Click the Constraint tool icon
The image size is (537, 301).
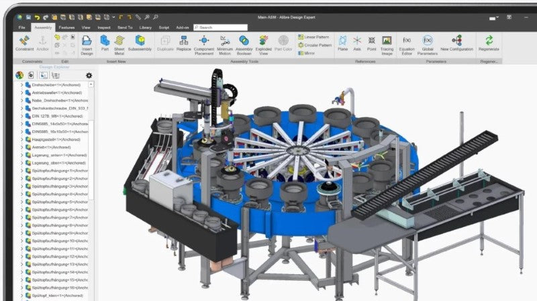pyautogui.click(x=25, y=42)
